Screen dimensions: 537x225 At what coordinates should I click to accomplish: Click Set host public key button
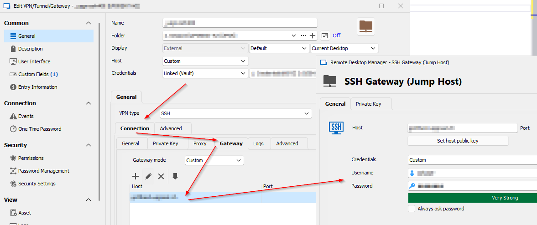coord(458,141)
